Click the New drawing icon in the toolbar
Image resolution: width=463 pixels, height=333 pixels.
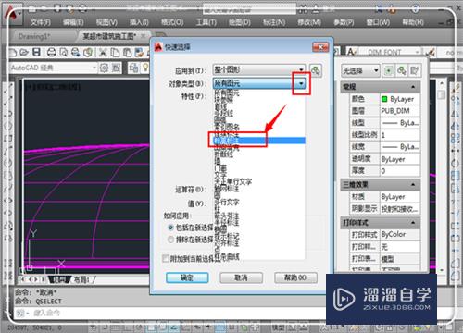(13, 53)
